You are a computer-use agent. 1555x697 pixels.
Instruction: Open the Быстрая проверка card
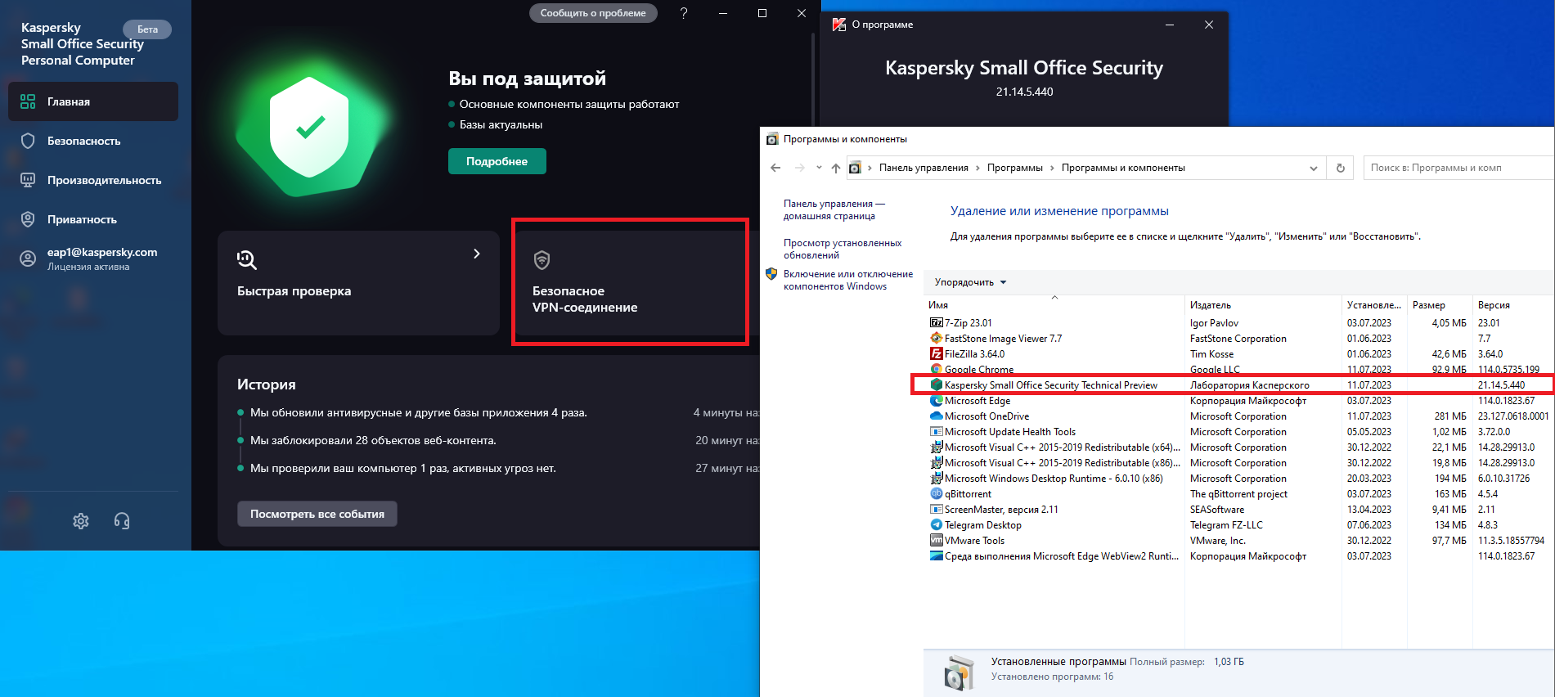tap(358, 283)
